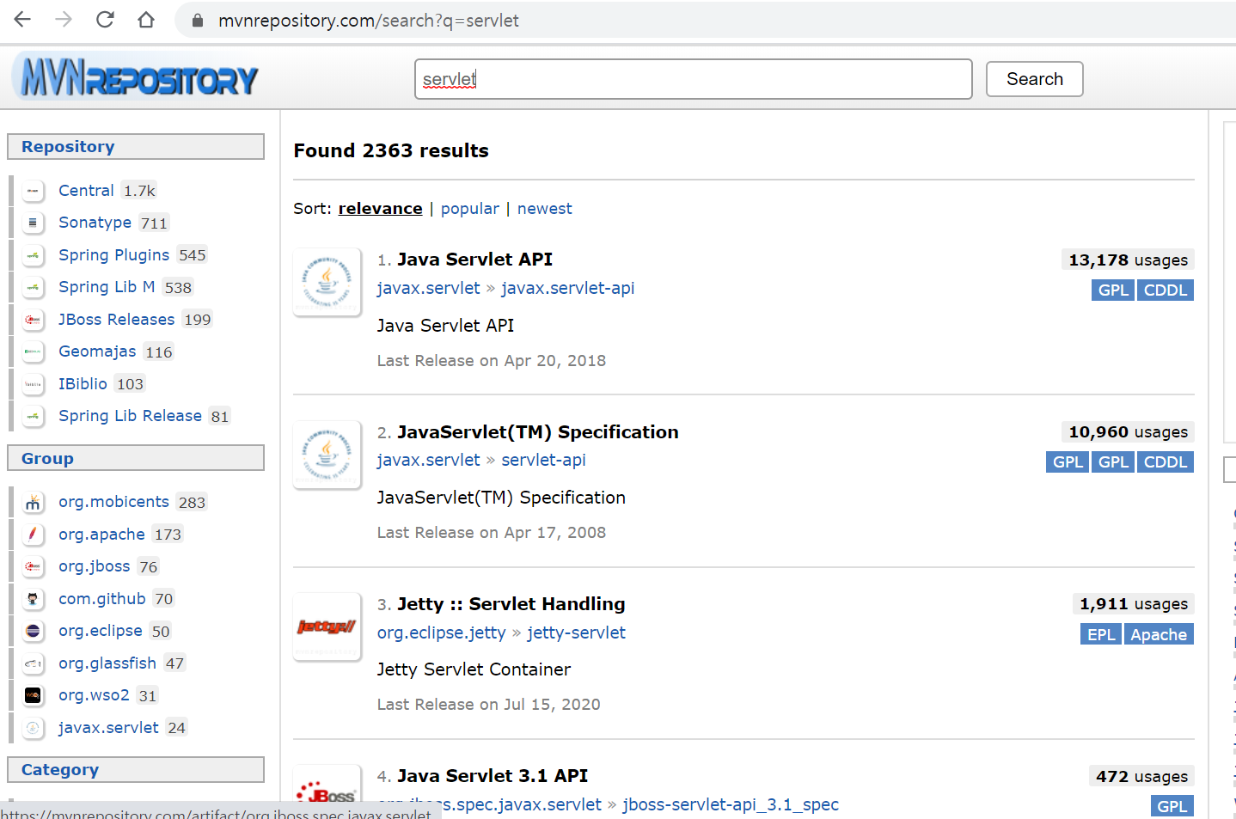Click the org.apache feather icon
Viewport: 1236px width, 819px height.
click(33, 535)
